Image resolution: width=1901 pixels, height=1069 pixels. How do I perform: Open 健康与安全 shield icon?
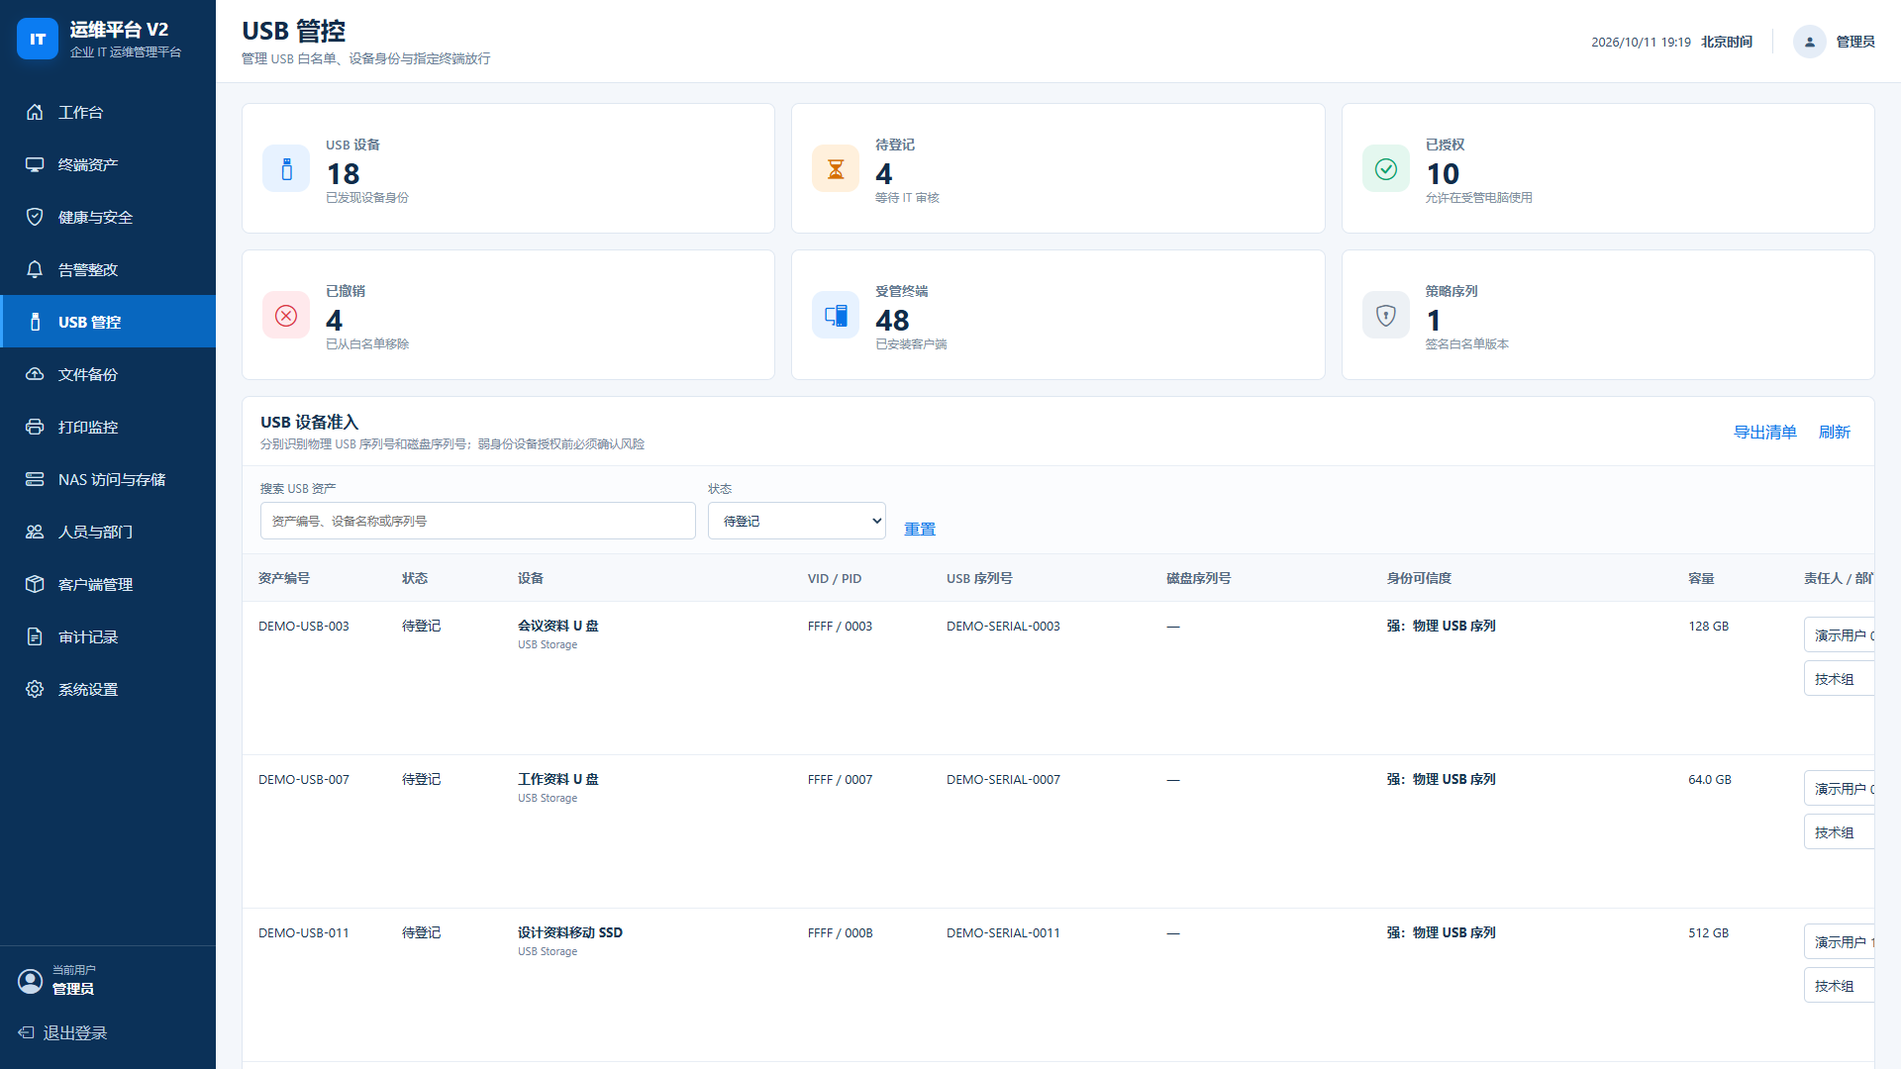tap(35, 217)
